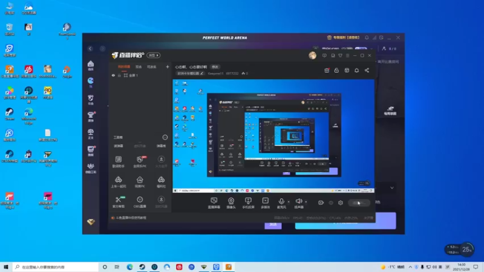Open the TeamSpeak desktop shortcut

coord(67,31)
